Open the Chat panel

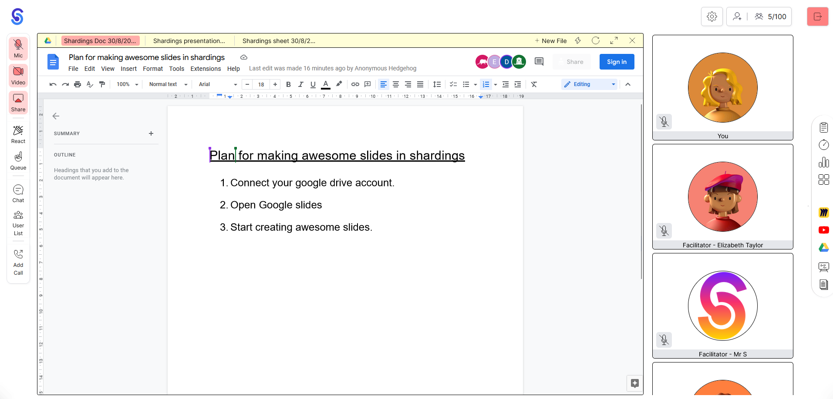coord(18,193)
